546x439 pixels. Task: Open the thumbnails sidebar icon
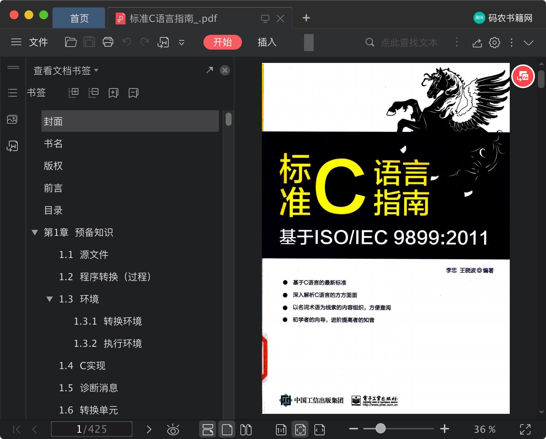(x=12, y=119)
